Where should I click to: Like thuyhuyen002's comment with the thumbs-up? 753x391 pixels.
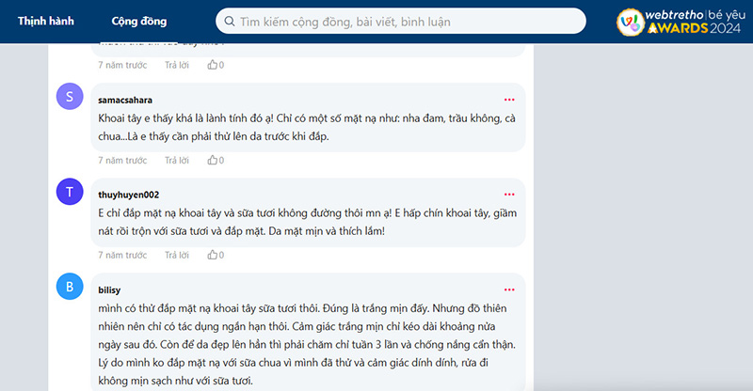pos(213,256)
